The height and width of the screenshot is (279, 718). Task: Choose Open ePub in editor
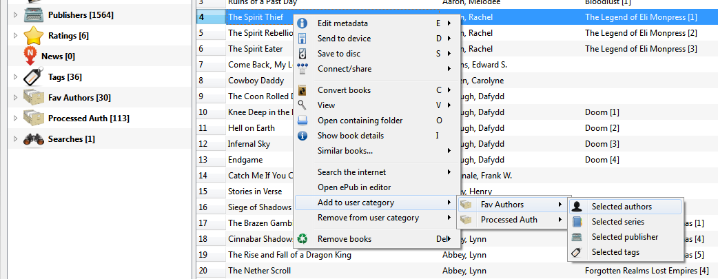click(354, 187)
